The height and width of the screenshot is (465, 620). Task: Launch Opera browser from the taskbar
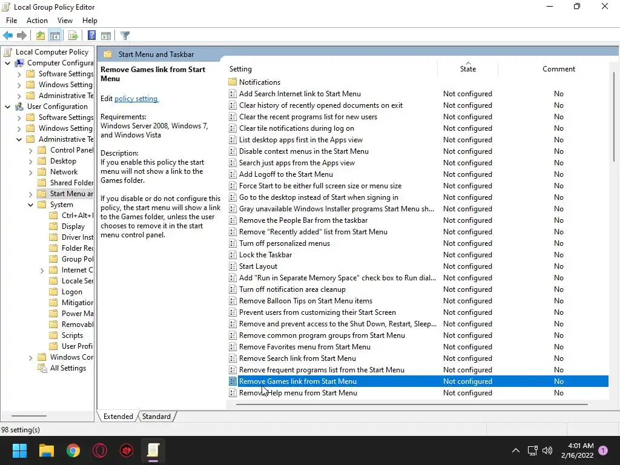tap(100, 450)
